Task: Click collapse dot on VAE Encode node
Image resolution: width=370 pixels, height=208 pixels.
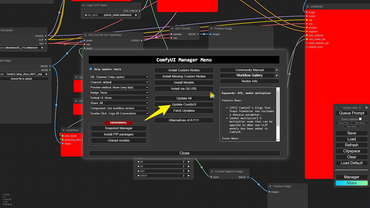Action: [85, 35]
